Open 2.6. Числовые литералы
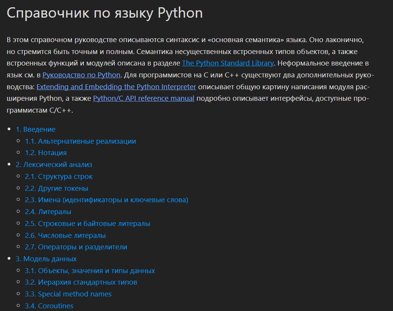Screen dimensions: 393x311 pyautogui.click(x=65, y=235)
